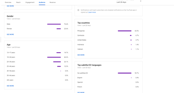Open the Learn more link
This screenshot has width=174, height=93.
(x=92, y=12)
